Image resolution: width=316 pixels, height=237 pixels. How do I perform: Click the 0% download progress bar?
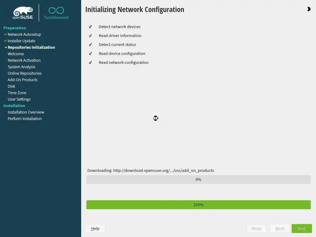tap(198, 179)
